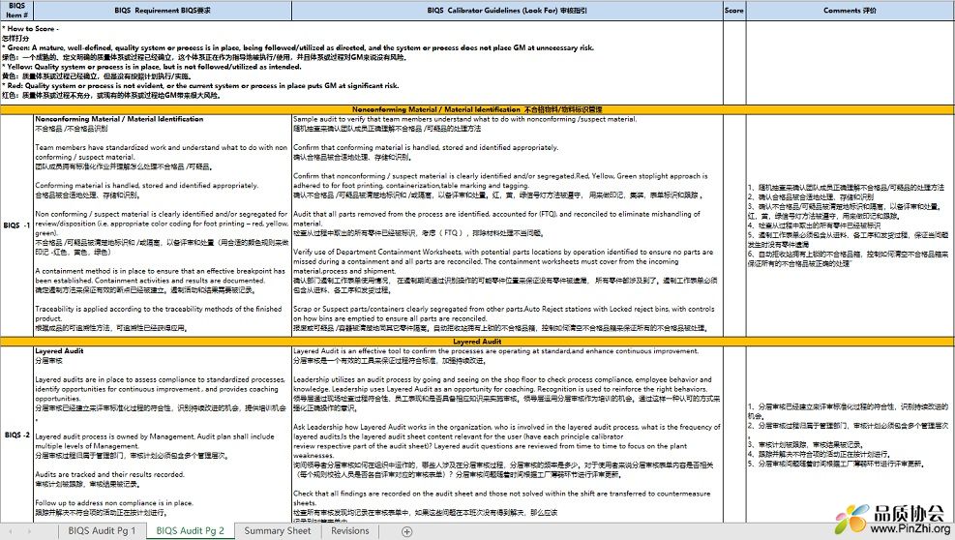Click 'Traceability is applied according to' requirement text
Image resolution: width=955 pixels, height=540 pixels.
(x=159, y=314)
